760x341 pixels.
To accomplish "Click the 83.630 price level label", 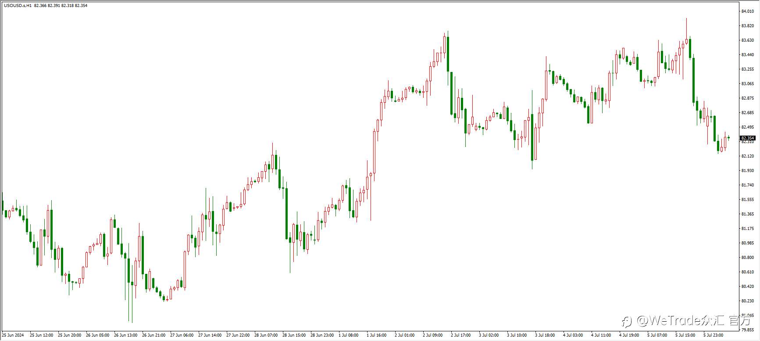I will click(748, 40).
